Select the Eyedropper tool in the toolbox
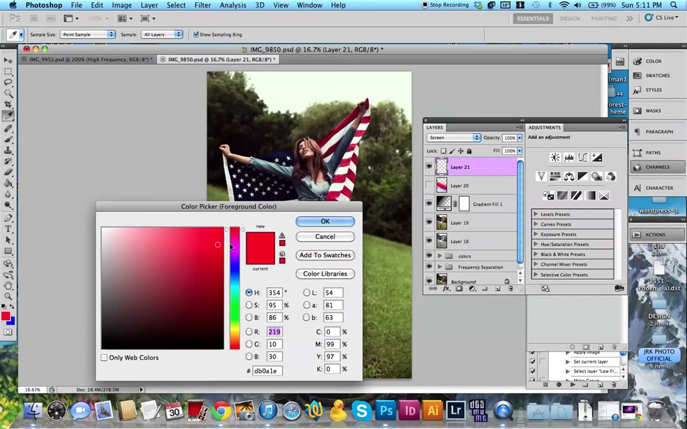This screenshot has width=687, height=429. [8, 116]
